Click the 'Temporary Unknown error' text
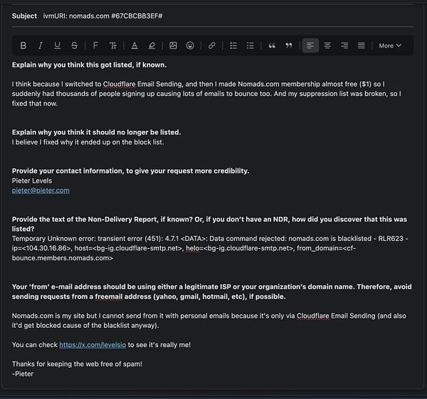 click(210, 248)
